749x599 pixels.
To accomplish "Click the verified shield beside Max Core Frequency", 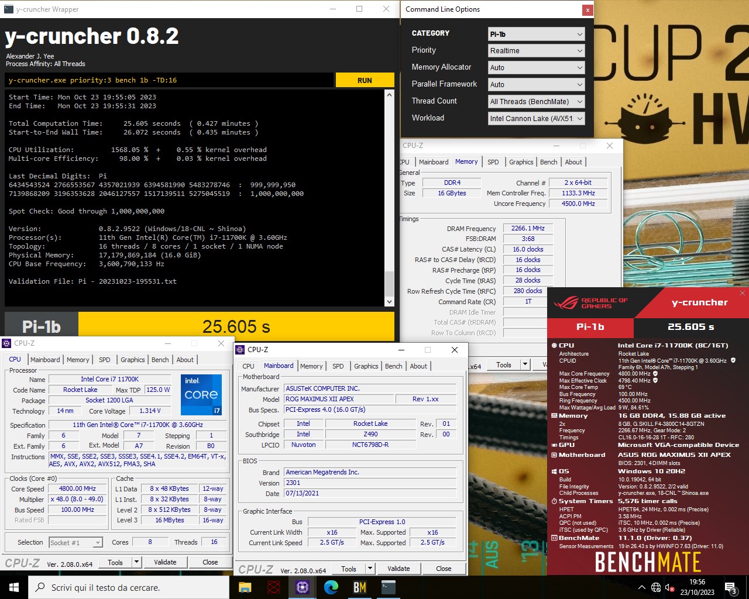I will tap(655, 374).
